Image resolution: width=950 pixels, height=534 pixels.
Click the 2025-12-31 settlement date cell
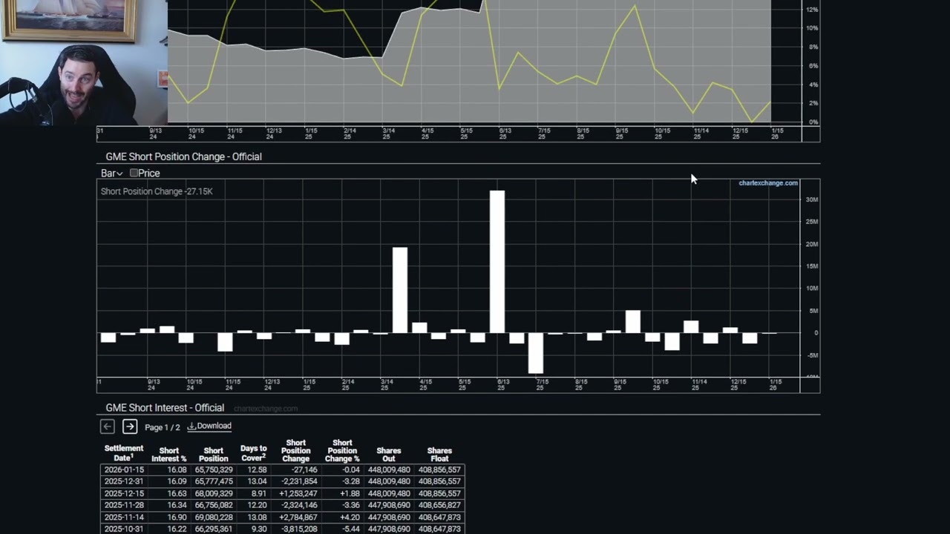click(x=124, y=481)
